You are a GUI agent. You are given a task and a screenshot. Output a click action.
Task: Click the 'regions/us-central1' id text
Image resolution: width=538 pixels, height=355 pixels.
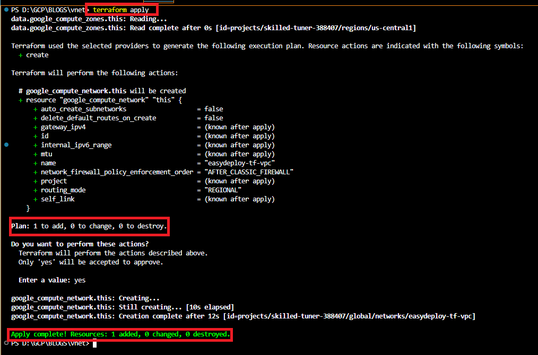tap(376, 28)
